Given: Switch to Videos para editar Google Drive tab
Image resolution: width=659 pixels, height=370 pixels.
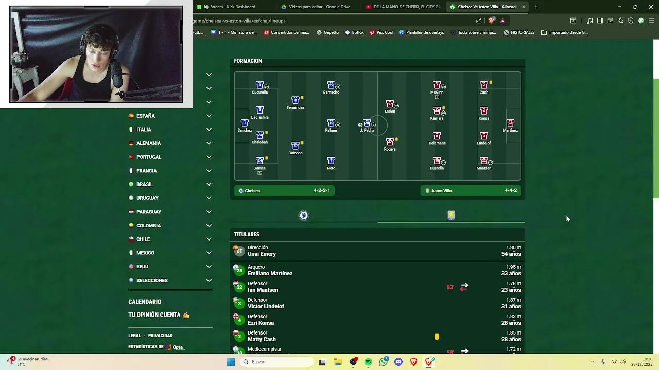Looking at the screenshot, I should click(x=319, y=7).
